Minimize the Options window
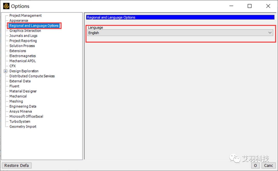The height and width of the screenshot is (171, 278). tap(231, 6)
